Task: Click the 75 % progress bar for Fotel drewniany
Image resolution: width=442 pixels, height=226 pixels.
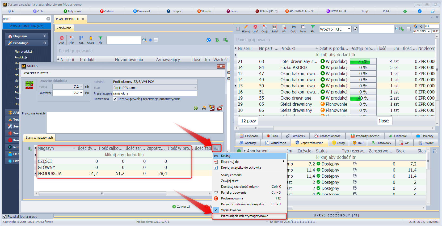Action: pos(363,61)
